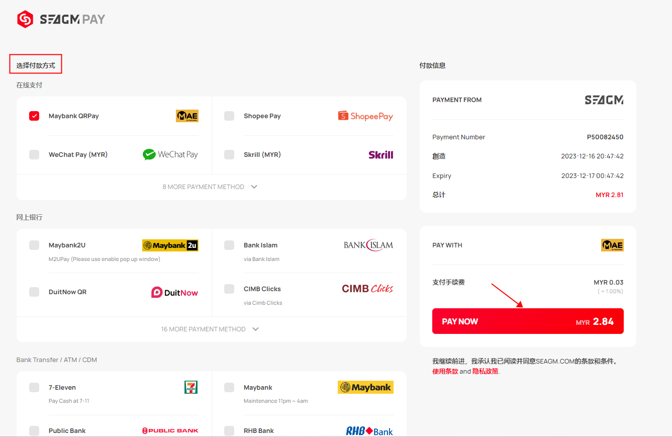Screen dimensions: 672x437
Task: Click the RHB Bank label
Action: coord(259,431)
